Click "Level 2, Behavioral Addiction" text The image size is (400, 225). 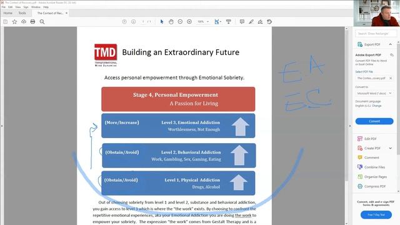point(191,152)
